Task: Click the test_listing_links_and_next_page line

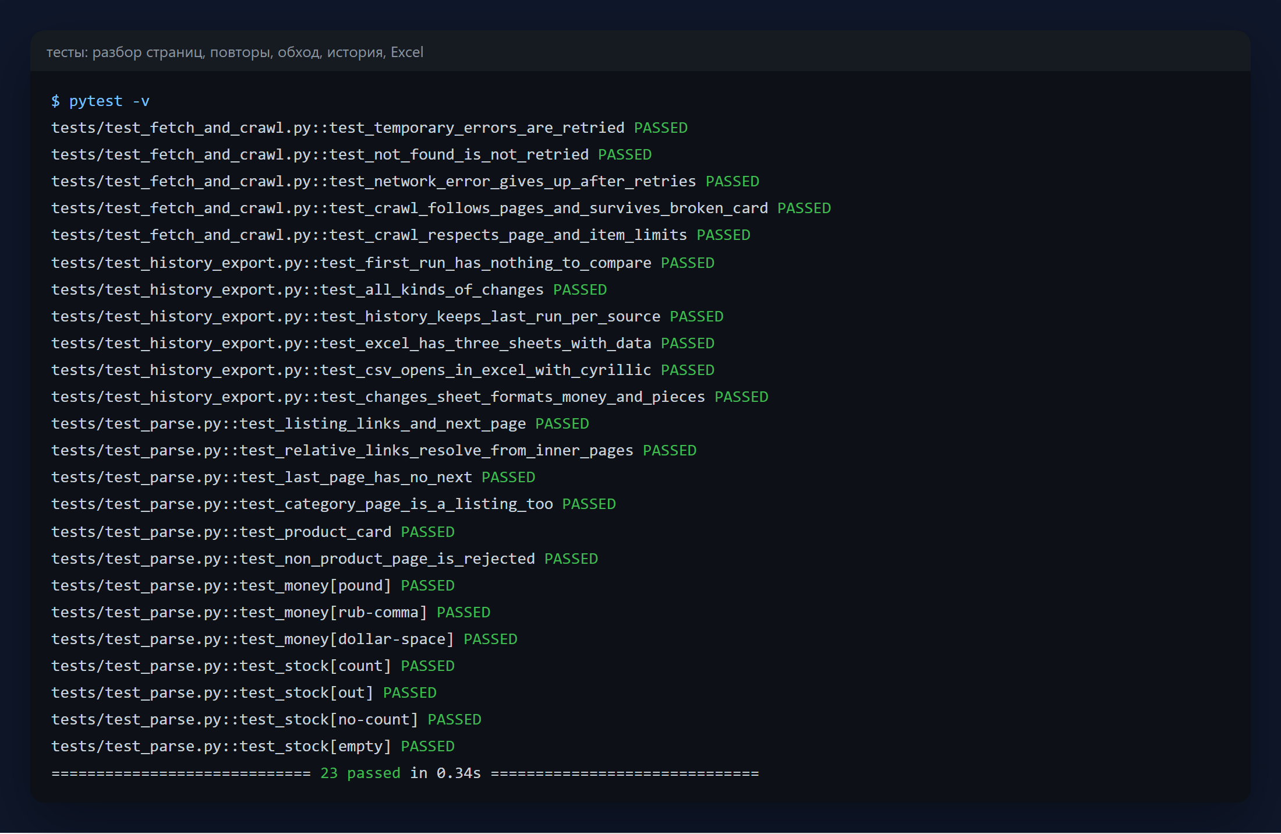Action: 320,424
